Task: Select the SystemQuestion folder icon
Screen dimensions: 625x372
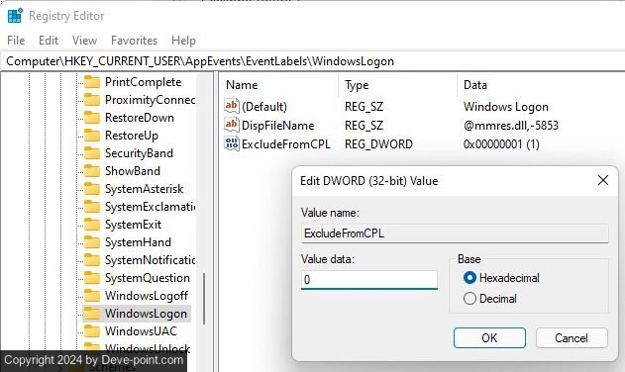Action: (92, 278)
